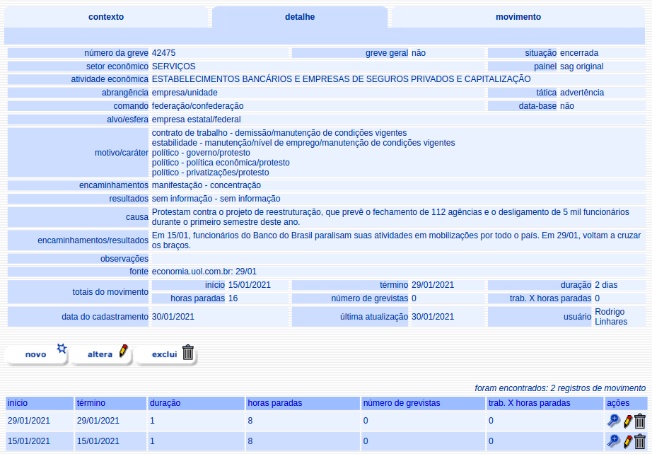Select the detalhe tab
Viewport: 652px width, 454px height.
300,17
